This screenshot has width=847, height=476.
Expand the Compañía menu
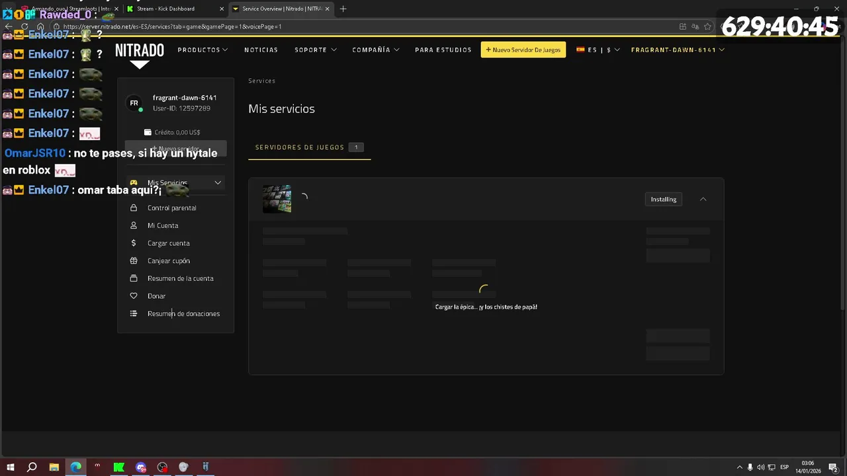(x=375, y=50)
